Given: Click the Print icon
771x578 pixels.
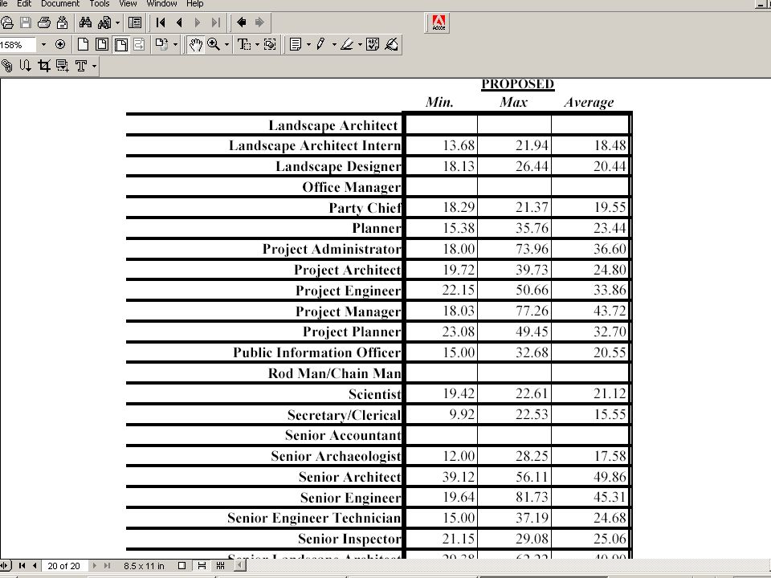Looking at the screenshot, I should [x=43, y=22].
